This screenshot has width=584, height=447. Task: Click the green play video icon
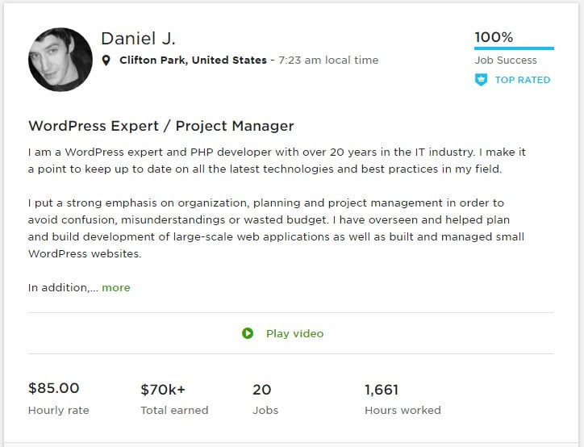248,333
